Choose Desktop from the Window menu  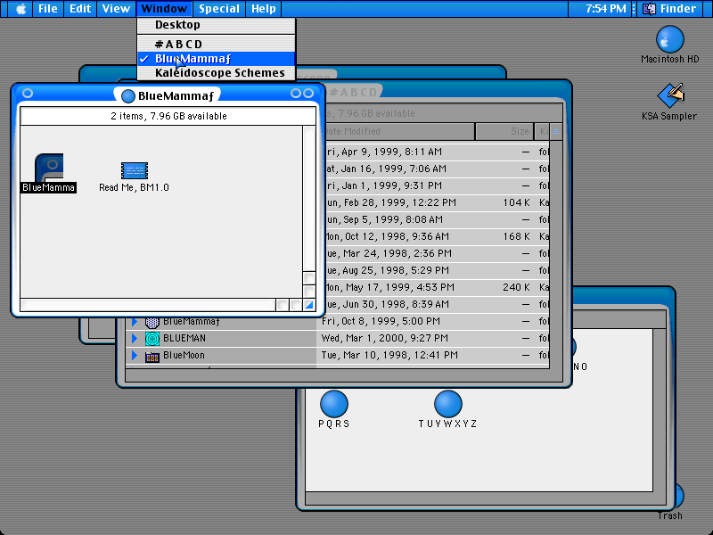217,25
